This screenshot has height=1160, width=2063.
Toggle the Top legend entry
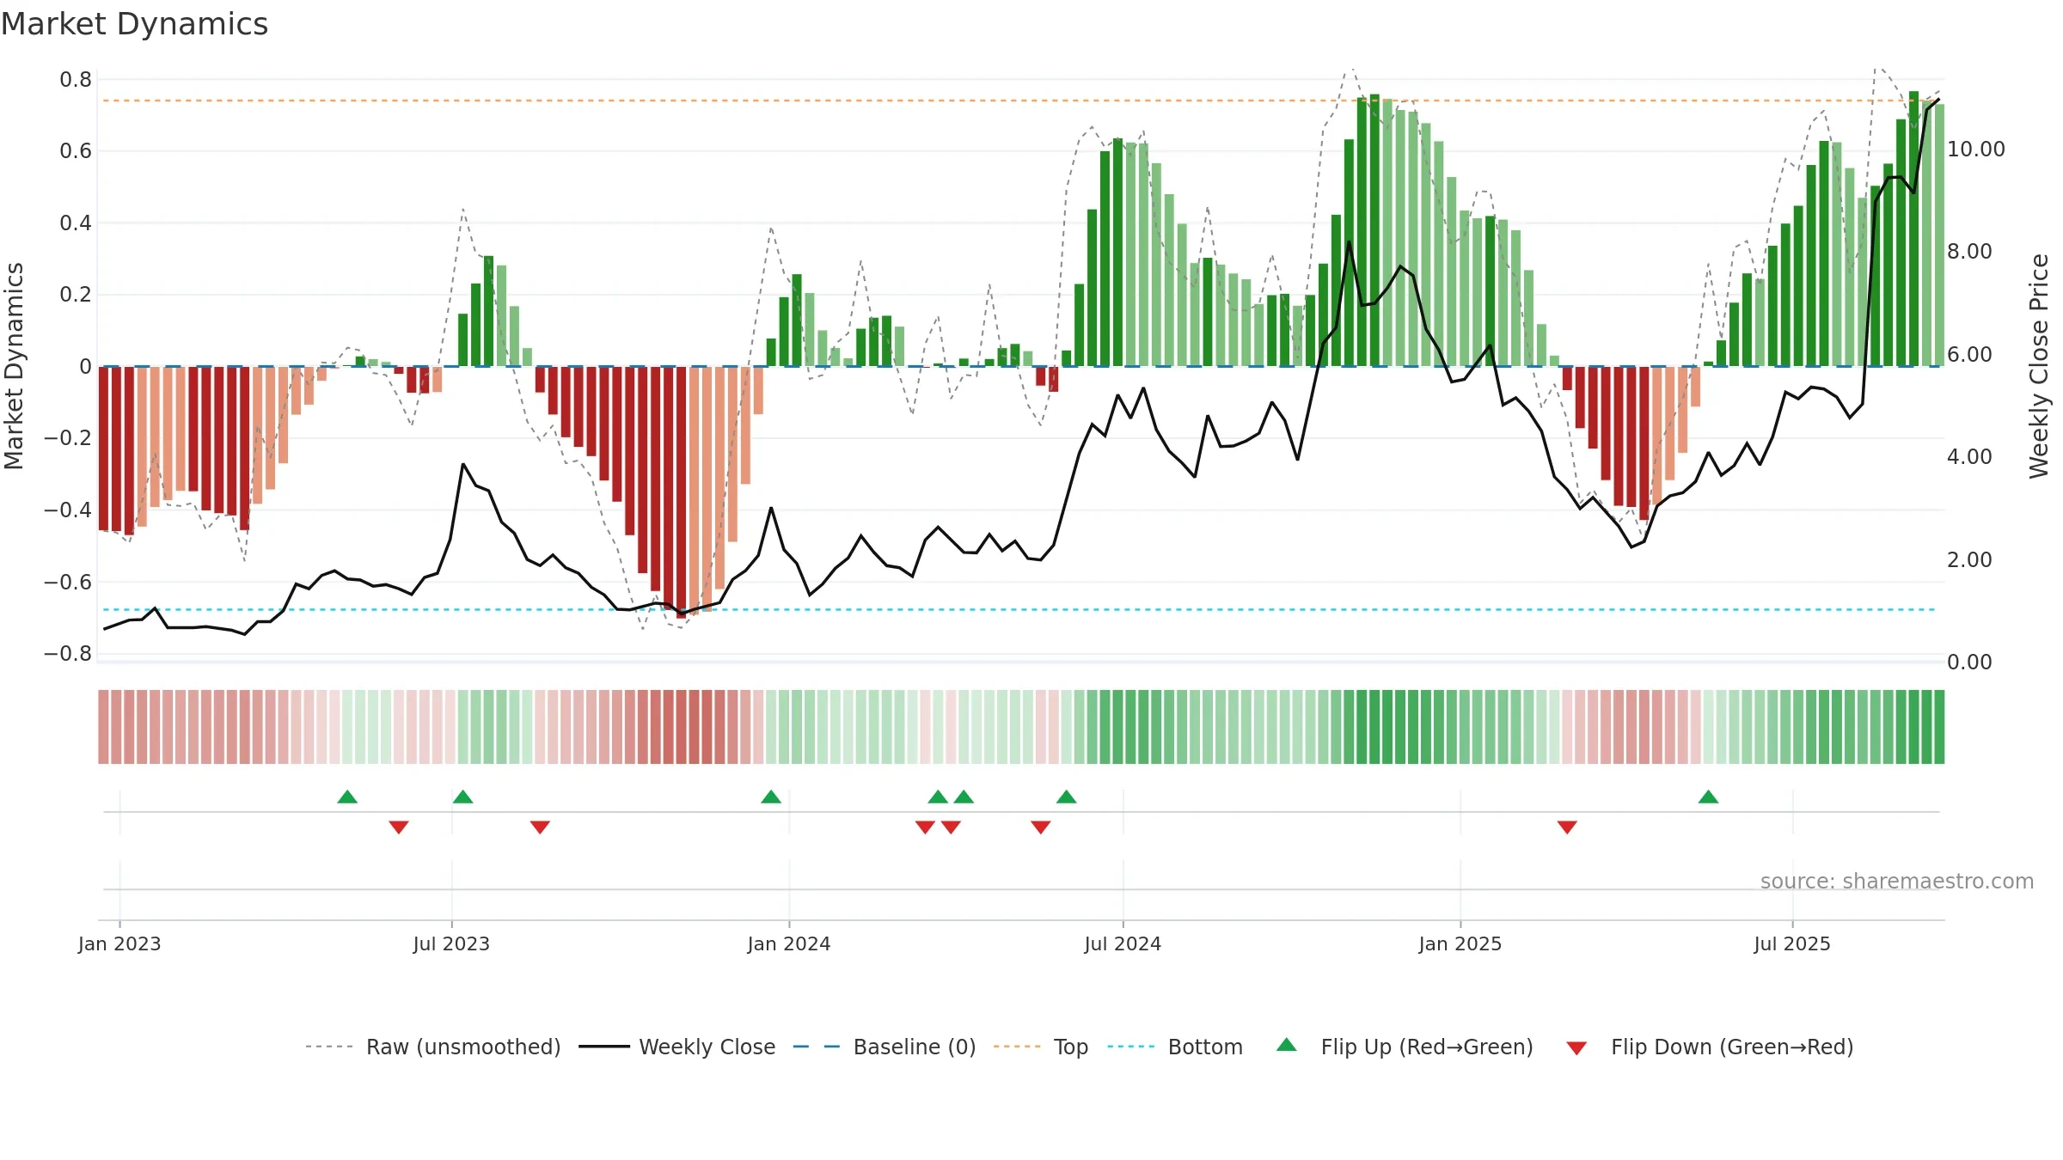1071,1047
